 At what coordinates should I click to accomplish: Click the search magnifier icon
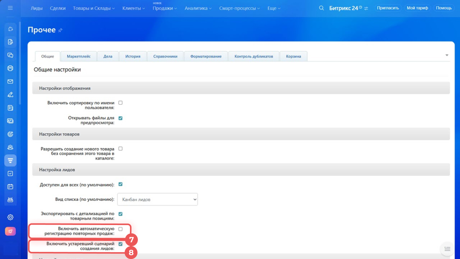[x=321, y=8]
